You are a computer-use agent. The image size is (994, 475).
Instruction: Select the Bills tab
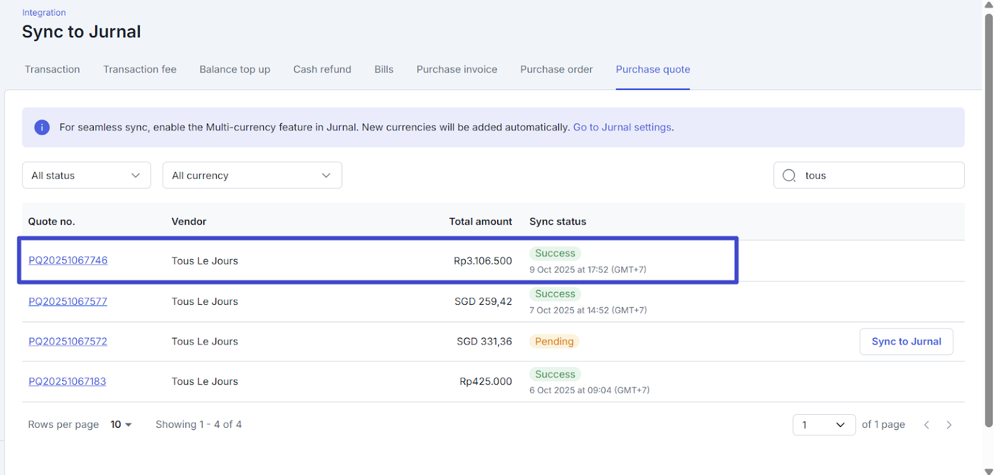point(383,70)
